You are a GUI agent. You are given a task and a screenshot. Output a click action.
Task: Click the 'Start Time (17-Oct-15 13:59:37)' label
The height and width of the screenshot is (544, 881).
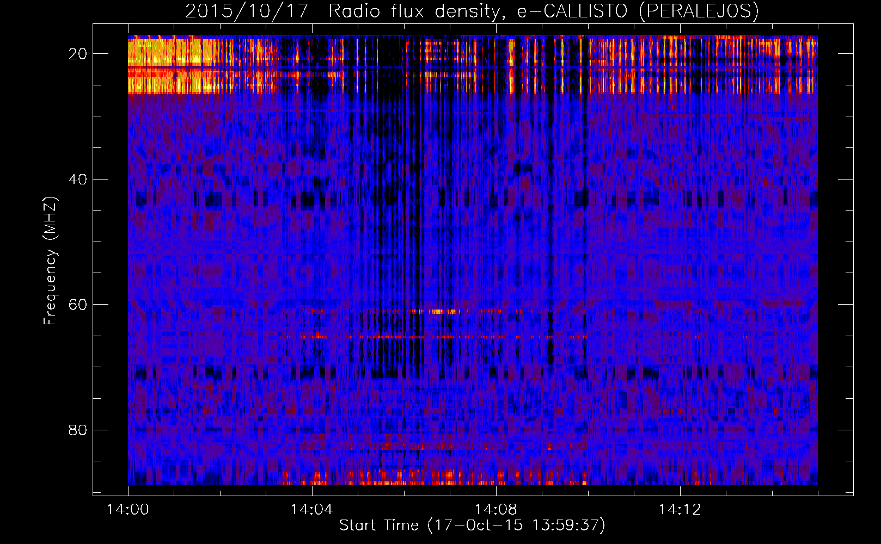(472, 526)
